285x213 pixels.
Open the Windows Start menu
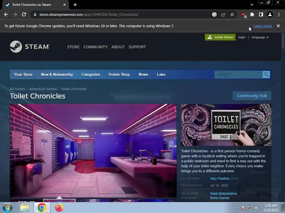tap(7, 207)
